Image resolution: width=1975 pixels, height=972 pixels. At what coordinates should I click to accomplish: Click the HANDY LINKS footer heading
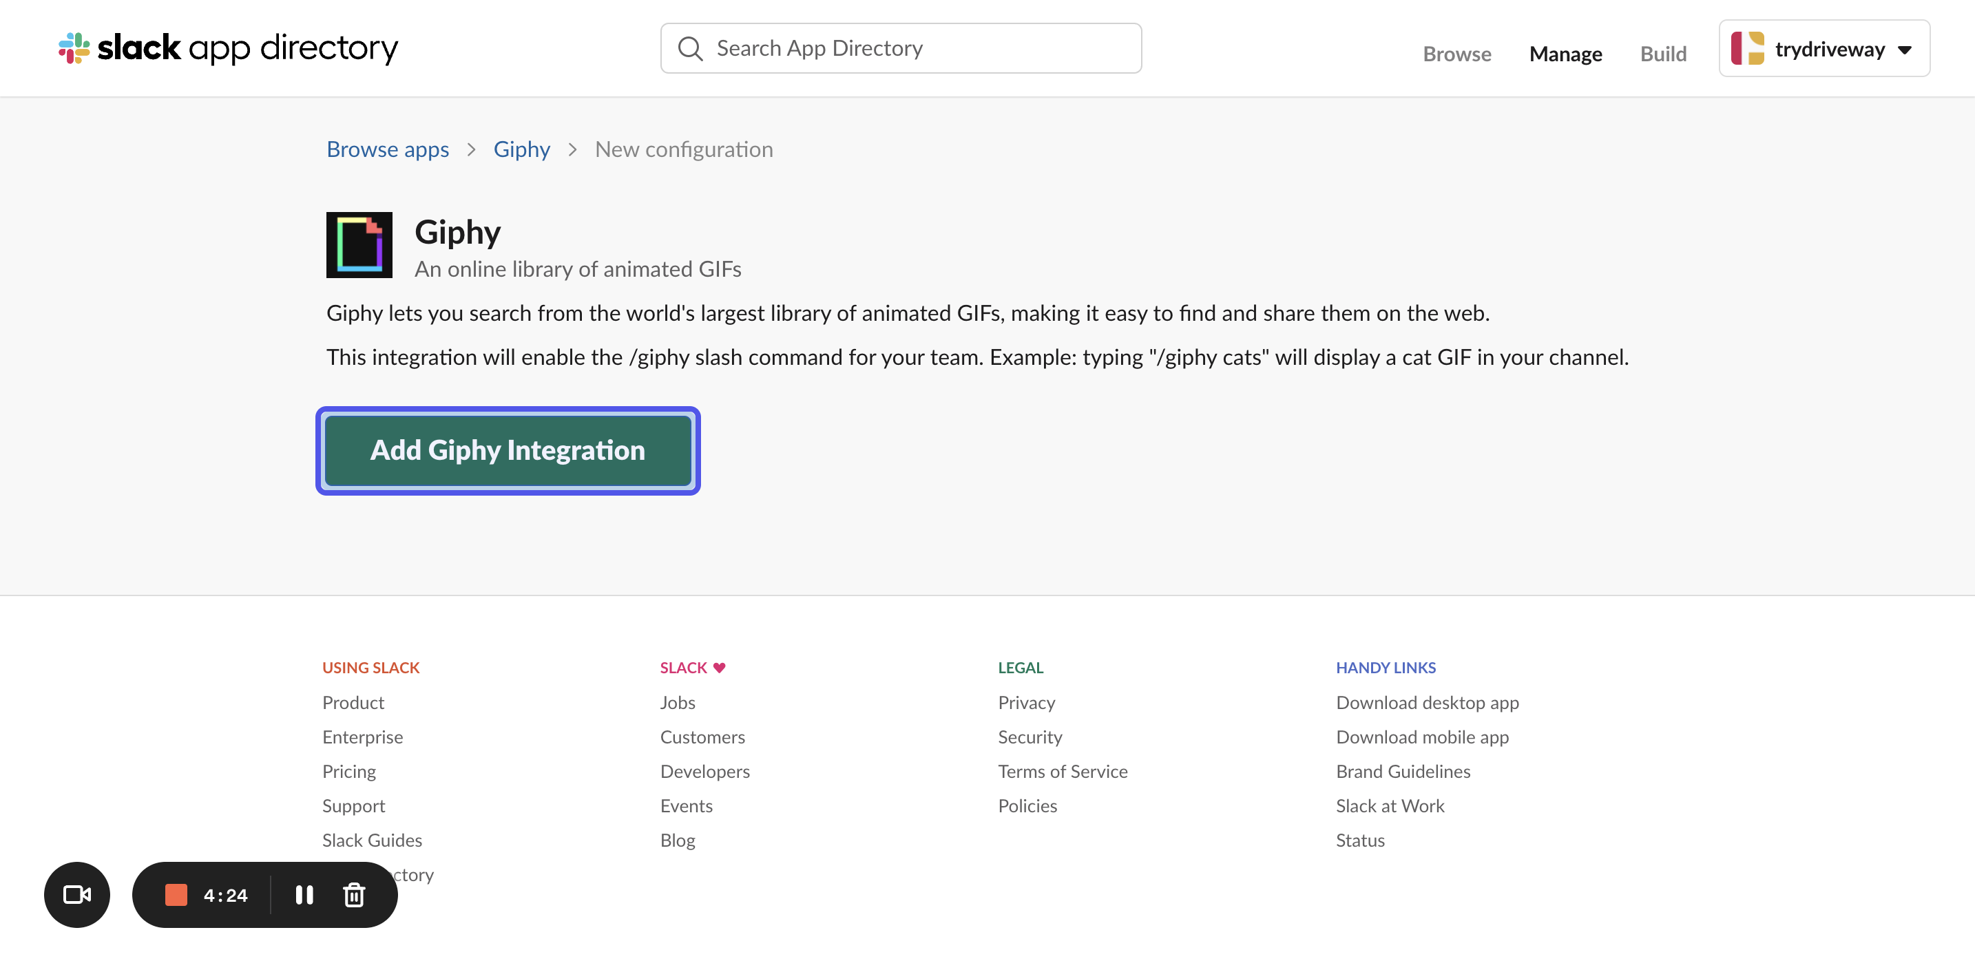coord(1386,668)
